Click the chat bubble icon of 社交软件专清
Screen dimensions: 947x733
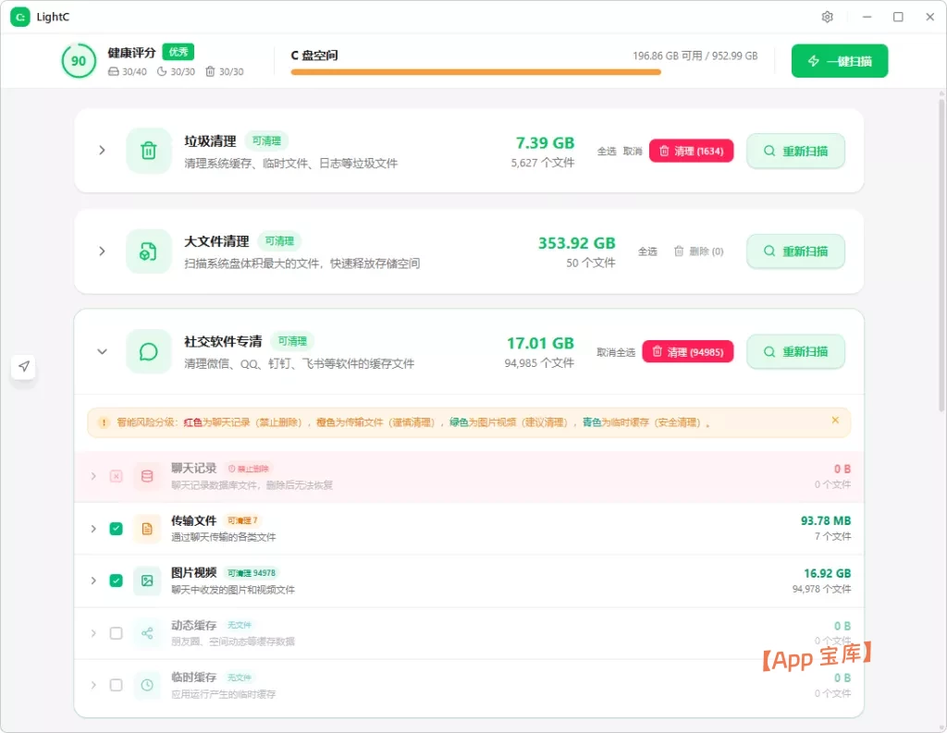click(x=149, y=351)
